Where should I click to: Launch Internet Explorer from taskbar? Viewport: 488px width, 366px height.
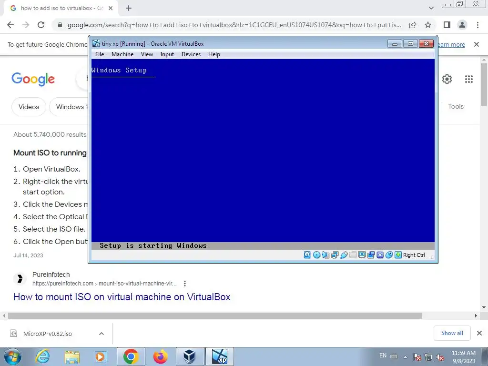(42, 356)
